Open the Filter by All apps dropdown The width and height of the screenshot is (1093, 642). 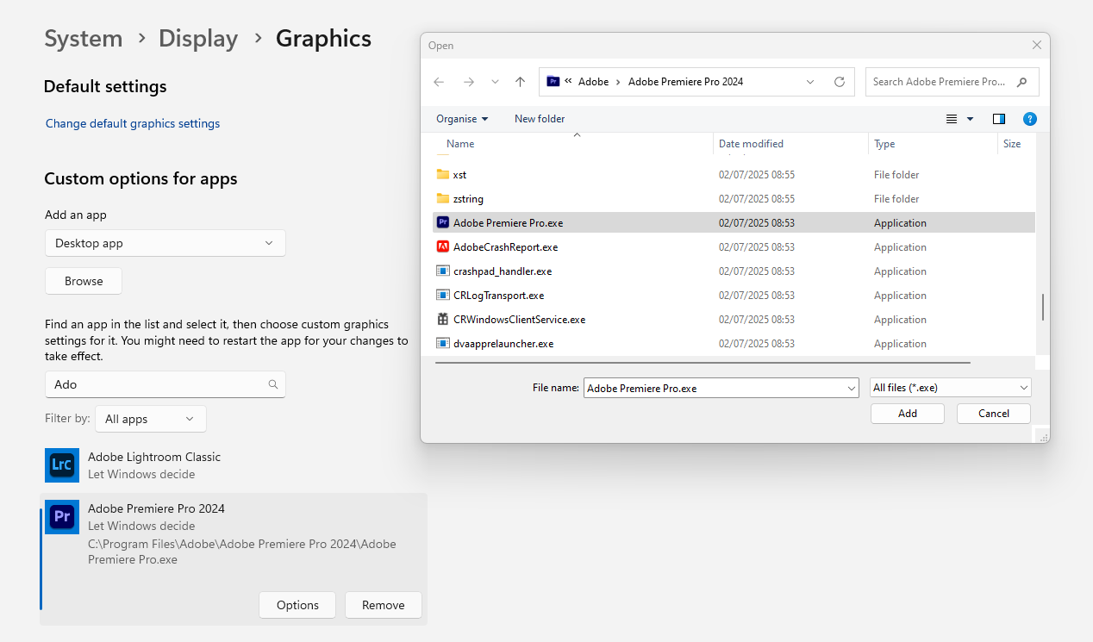coord(151,419)
